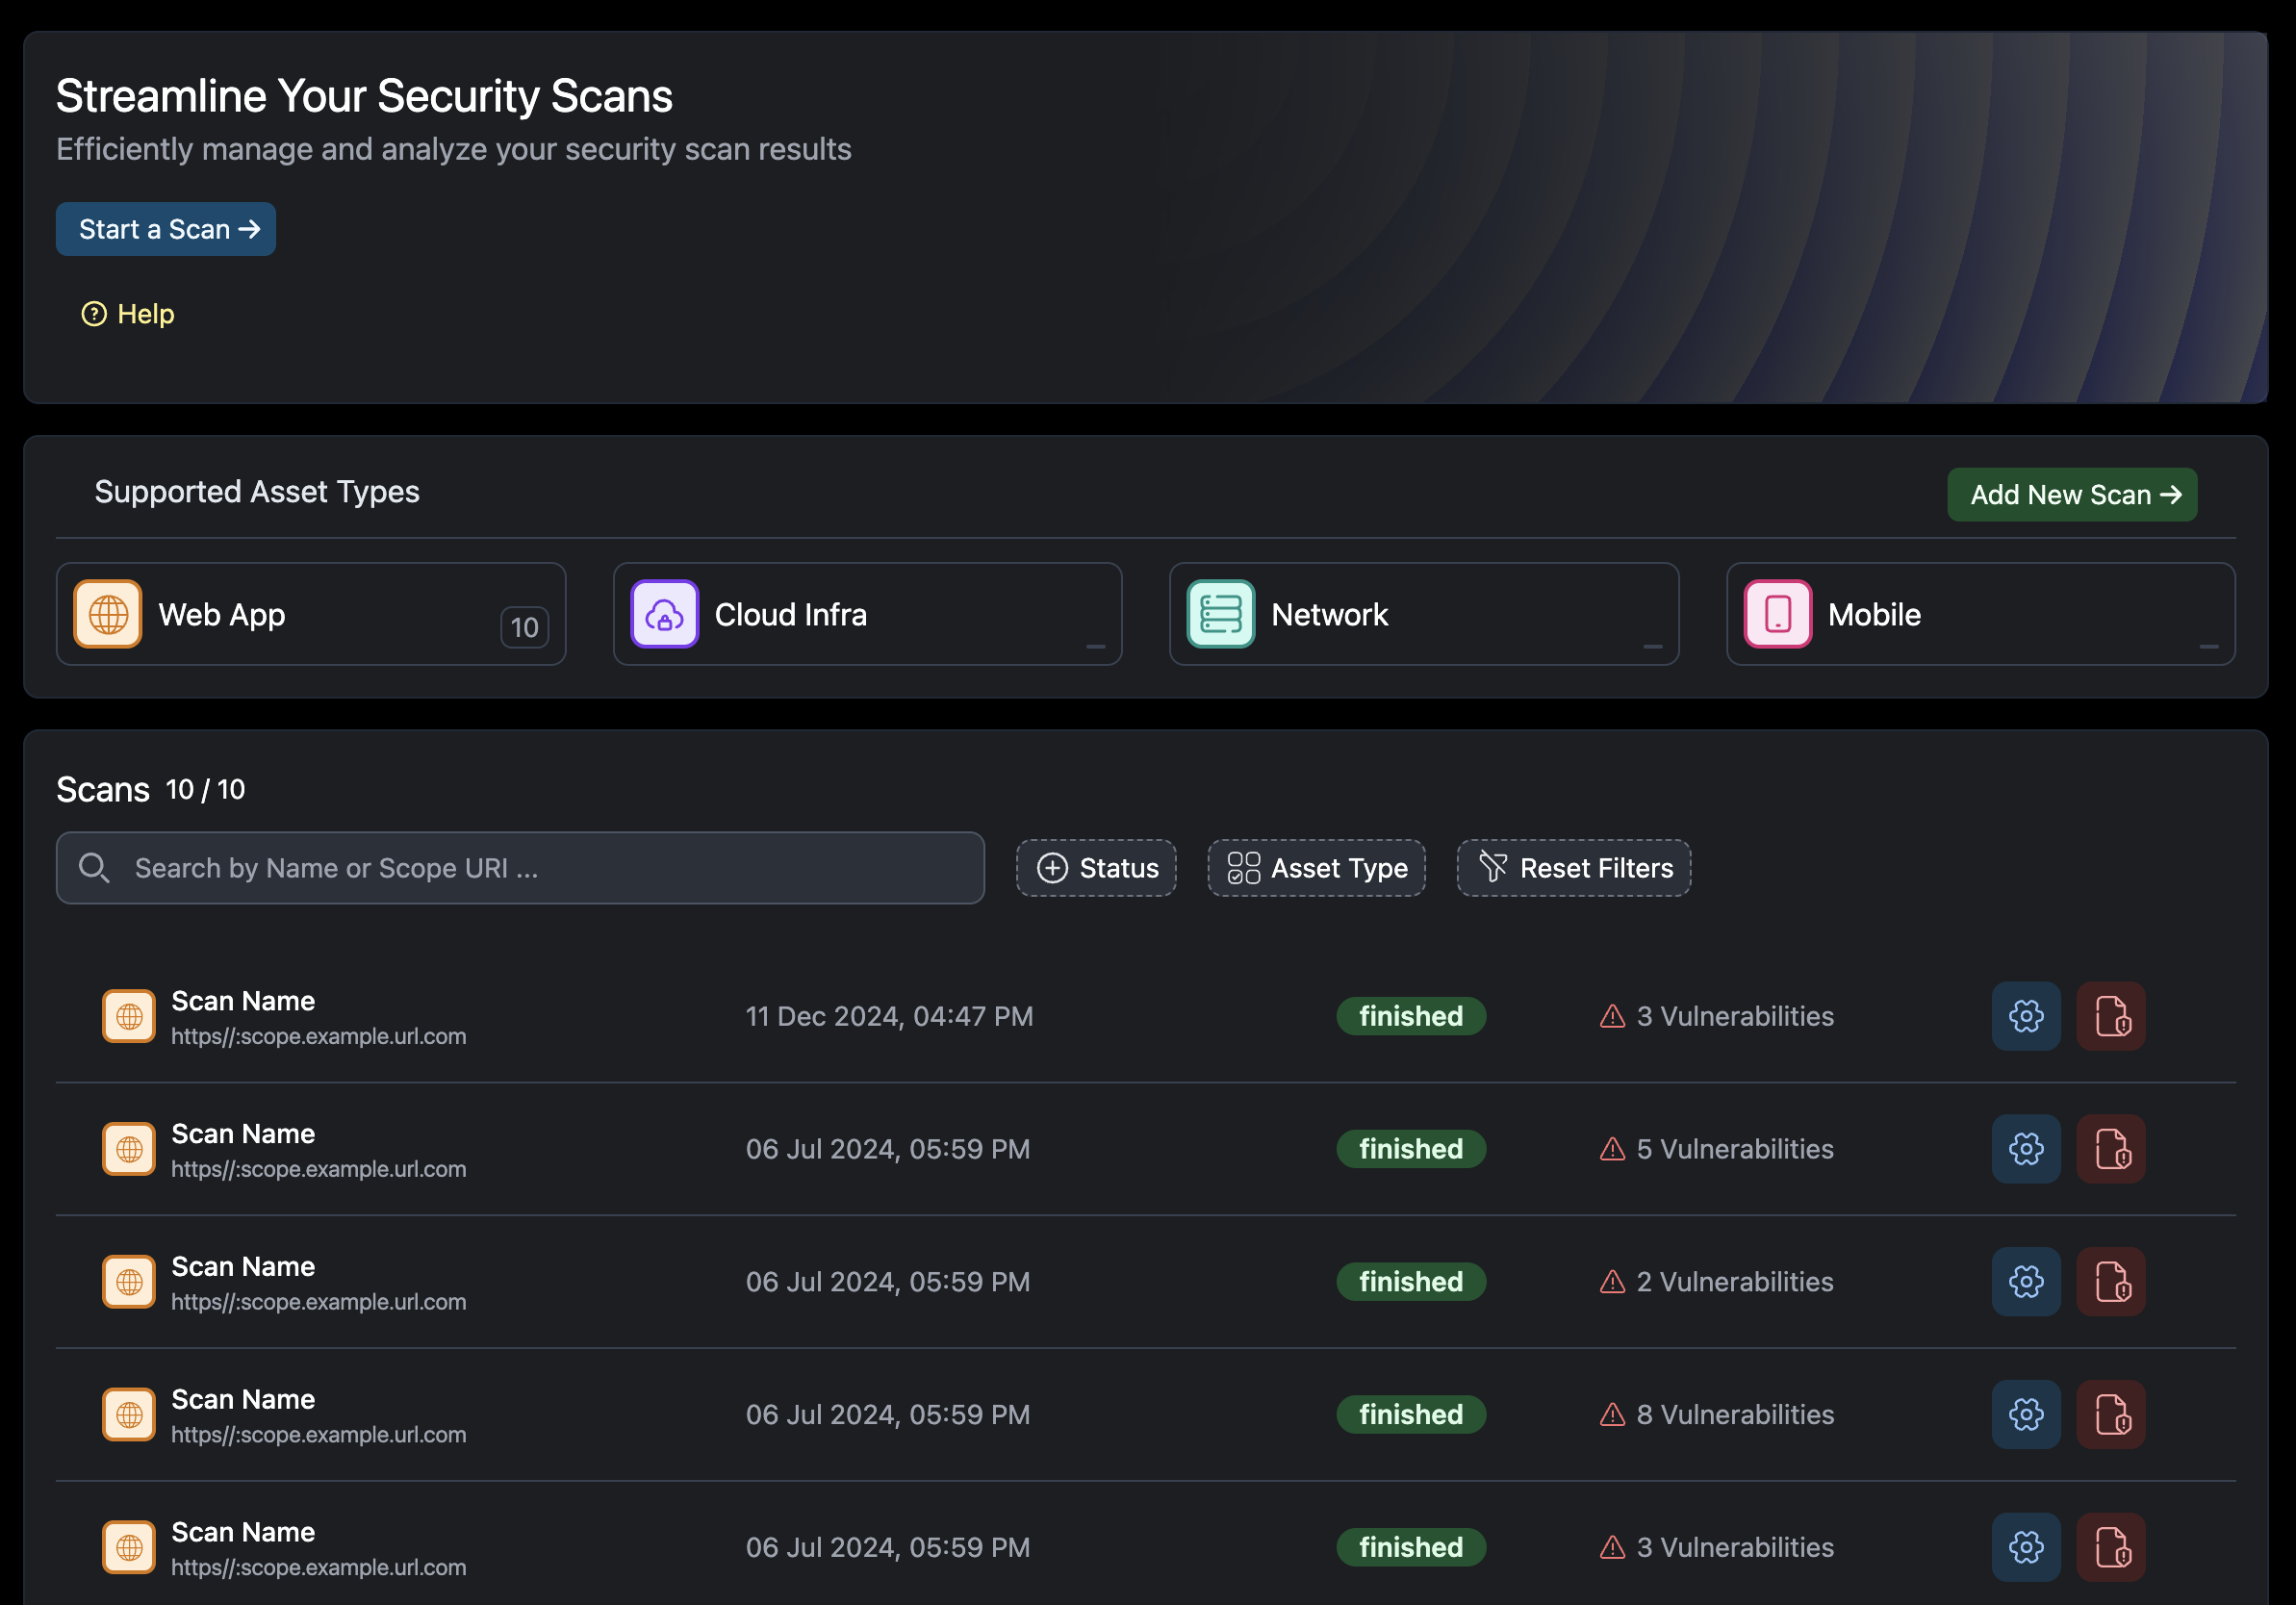Open the Help link

click(128, 314)
